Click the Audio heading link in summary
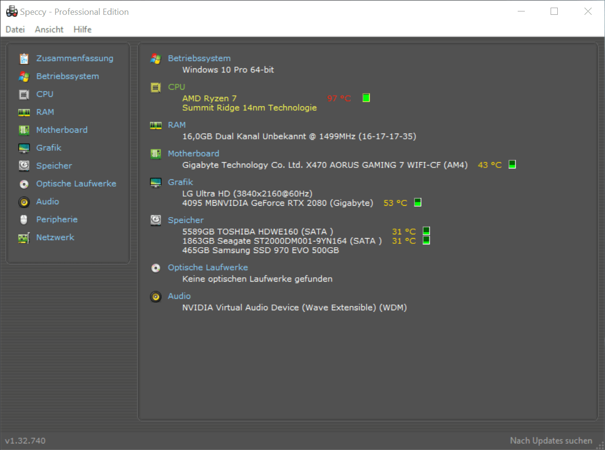Screen dimensions: 605x450 click(x=179, y=296)
